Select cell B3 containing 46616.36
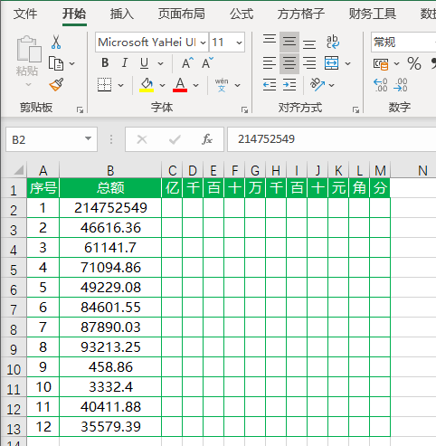Screen dimensions: 436x446 click(110, 228)
